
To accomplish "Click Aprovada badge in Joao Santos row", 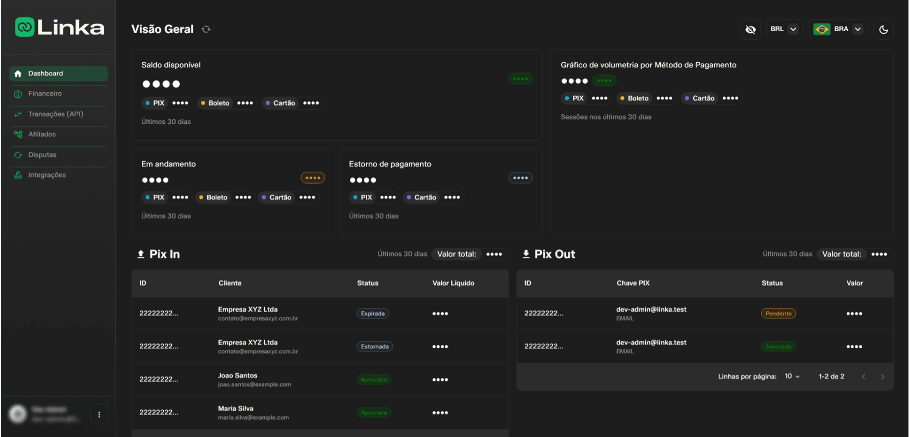I will click(374, 380).
